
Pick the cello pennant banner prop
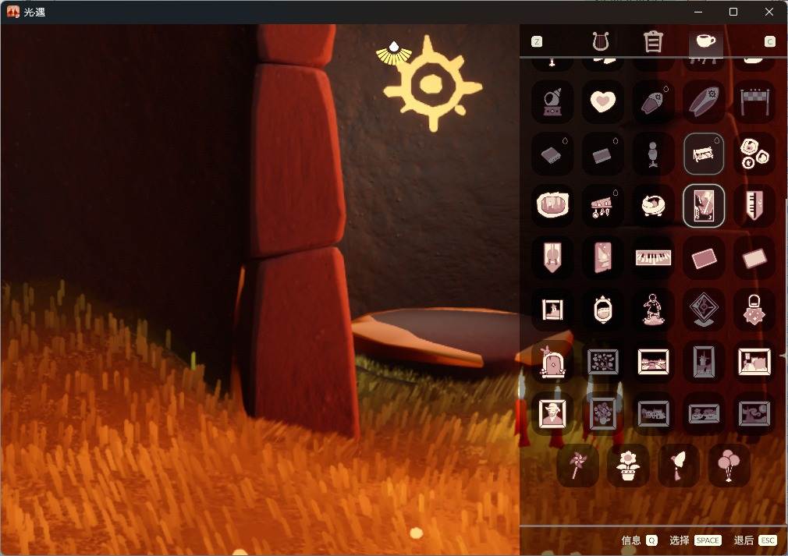click(x=552, y=257)
